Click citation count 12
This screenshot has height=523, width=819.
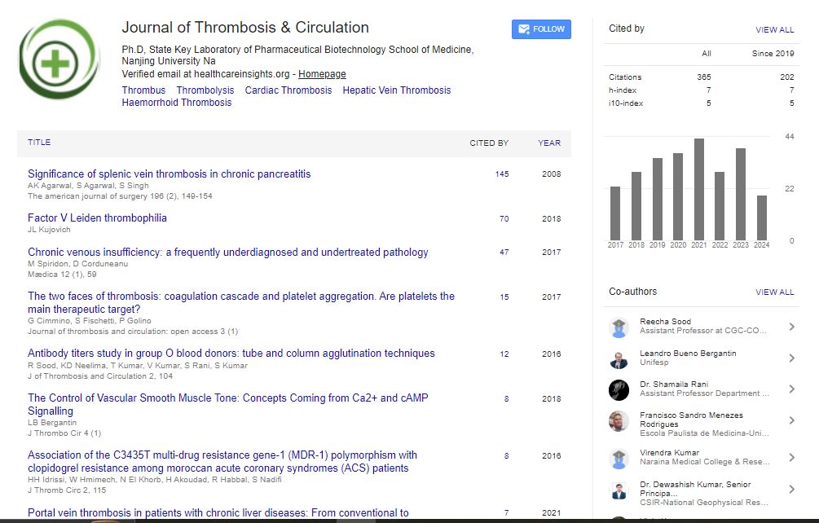pos(504,354)
